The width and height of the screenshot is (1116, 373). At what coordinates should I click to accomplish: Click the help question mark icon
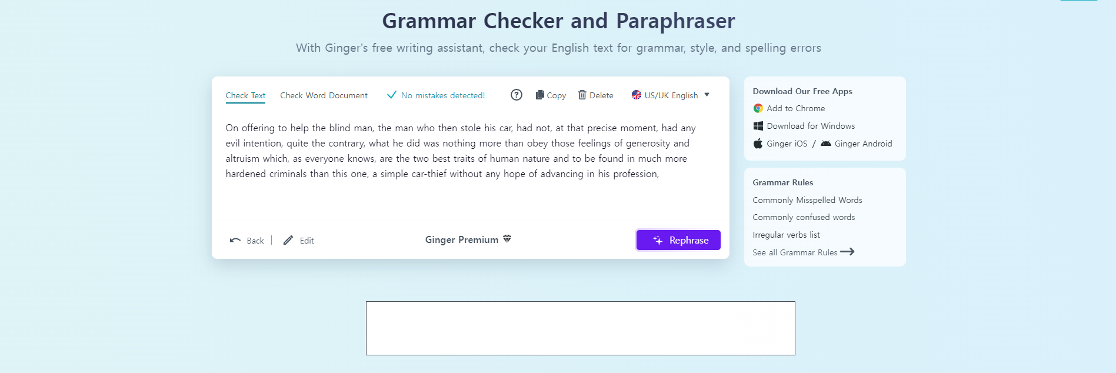click(x=517, y=95)
